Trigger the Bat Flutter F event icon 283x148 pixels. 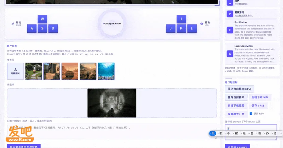point(230,30)
